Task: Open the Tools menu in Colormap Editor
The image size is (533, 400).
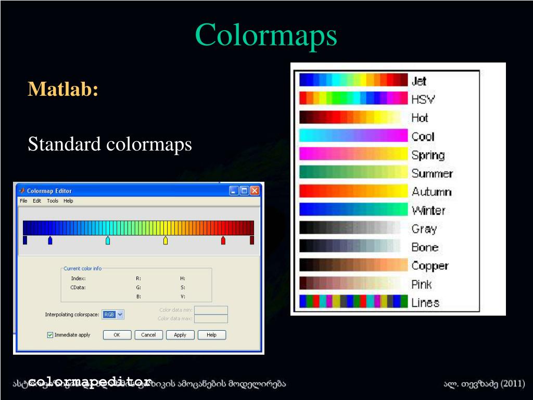Action: pyautogui.click(x=53, y=201)
